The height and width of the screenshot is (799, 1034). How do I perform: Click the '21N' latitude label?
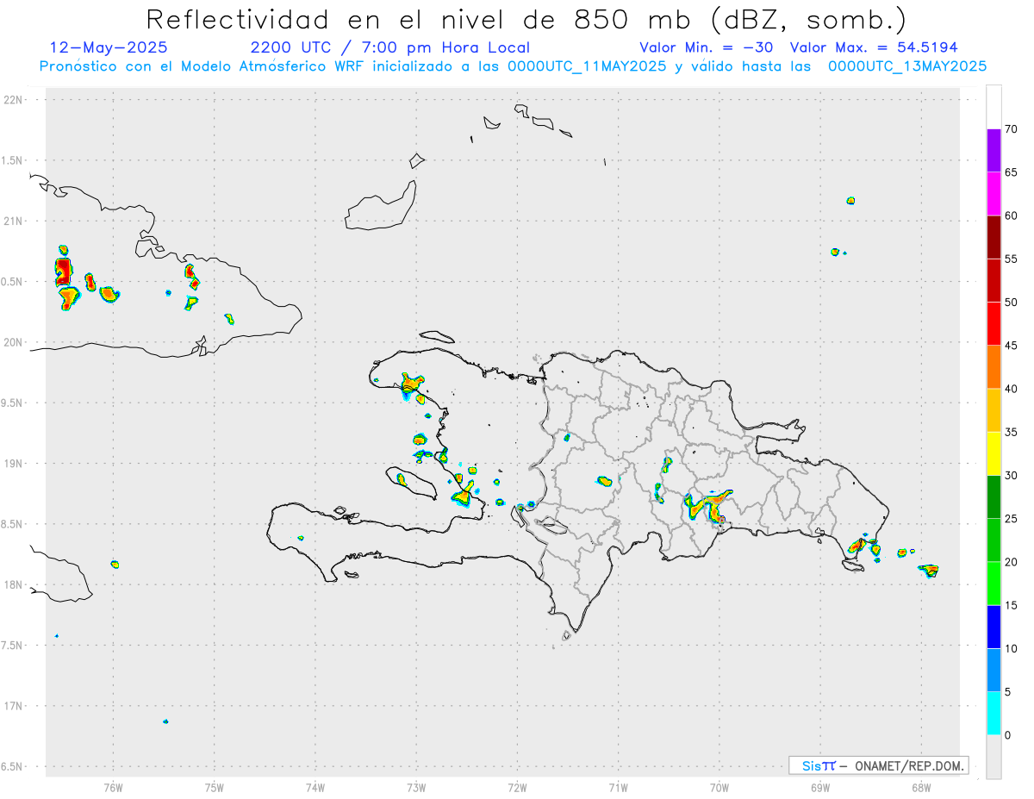15,222
